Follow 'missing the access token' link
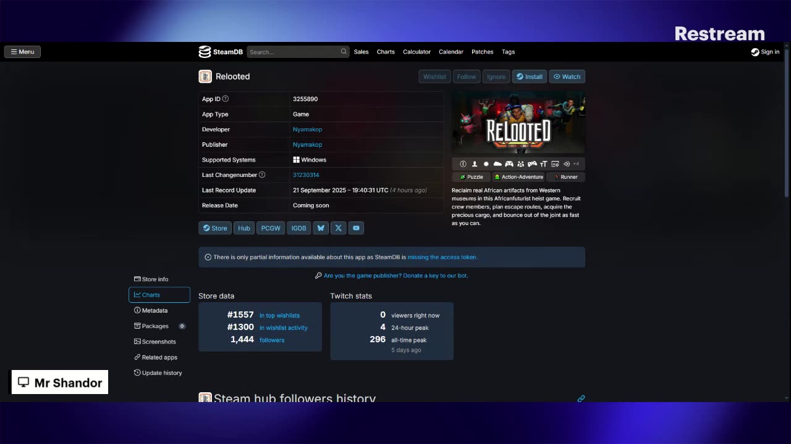791x444 pixels. pyautogui.click(x=442, y=257)
